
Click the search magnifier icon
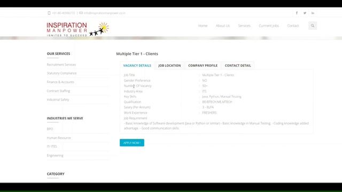[x=313, y=26]
